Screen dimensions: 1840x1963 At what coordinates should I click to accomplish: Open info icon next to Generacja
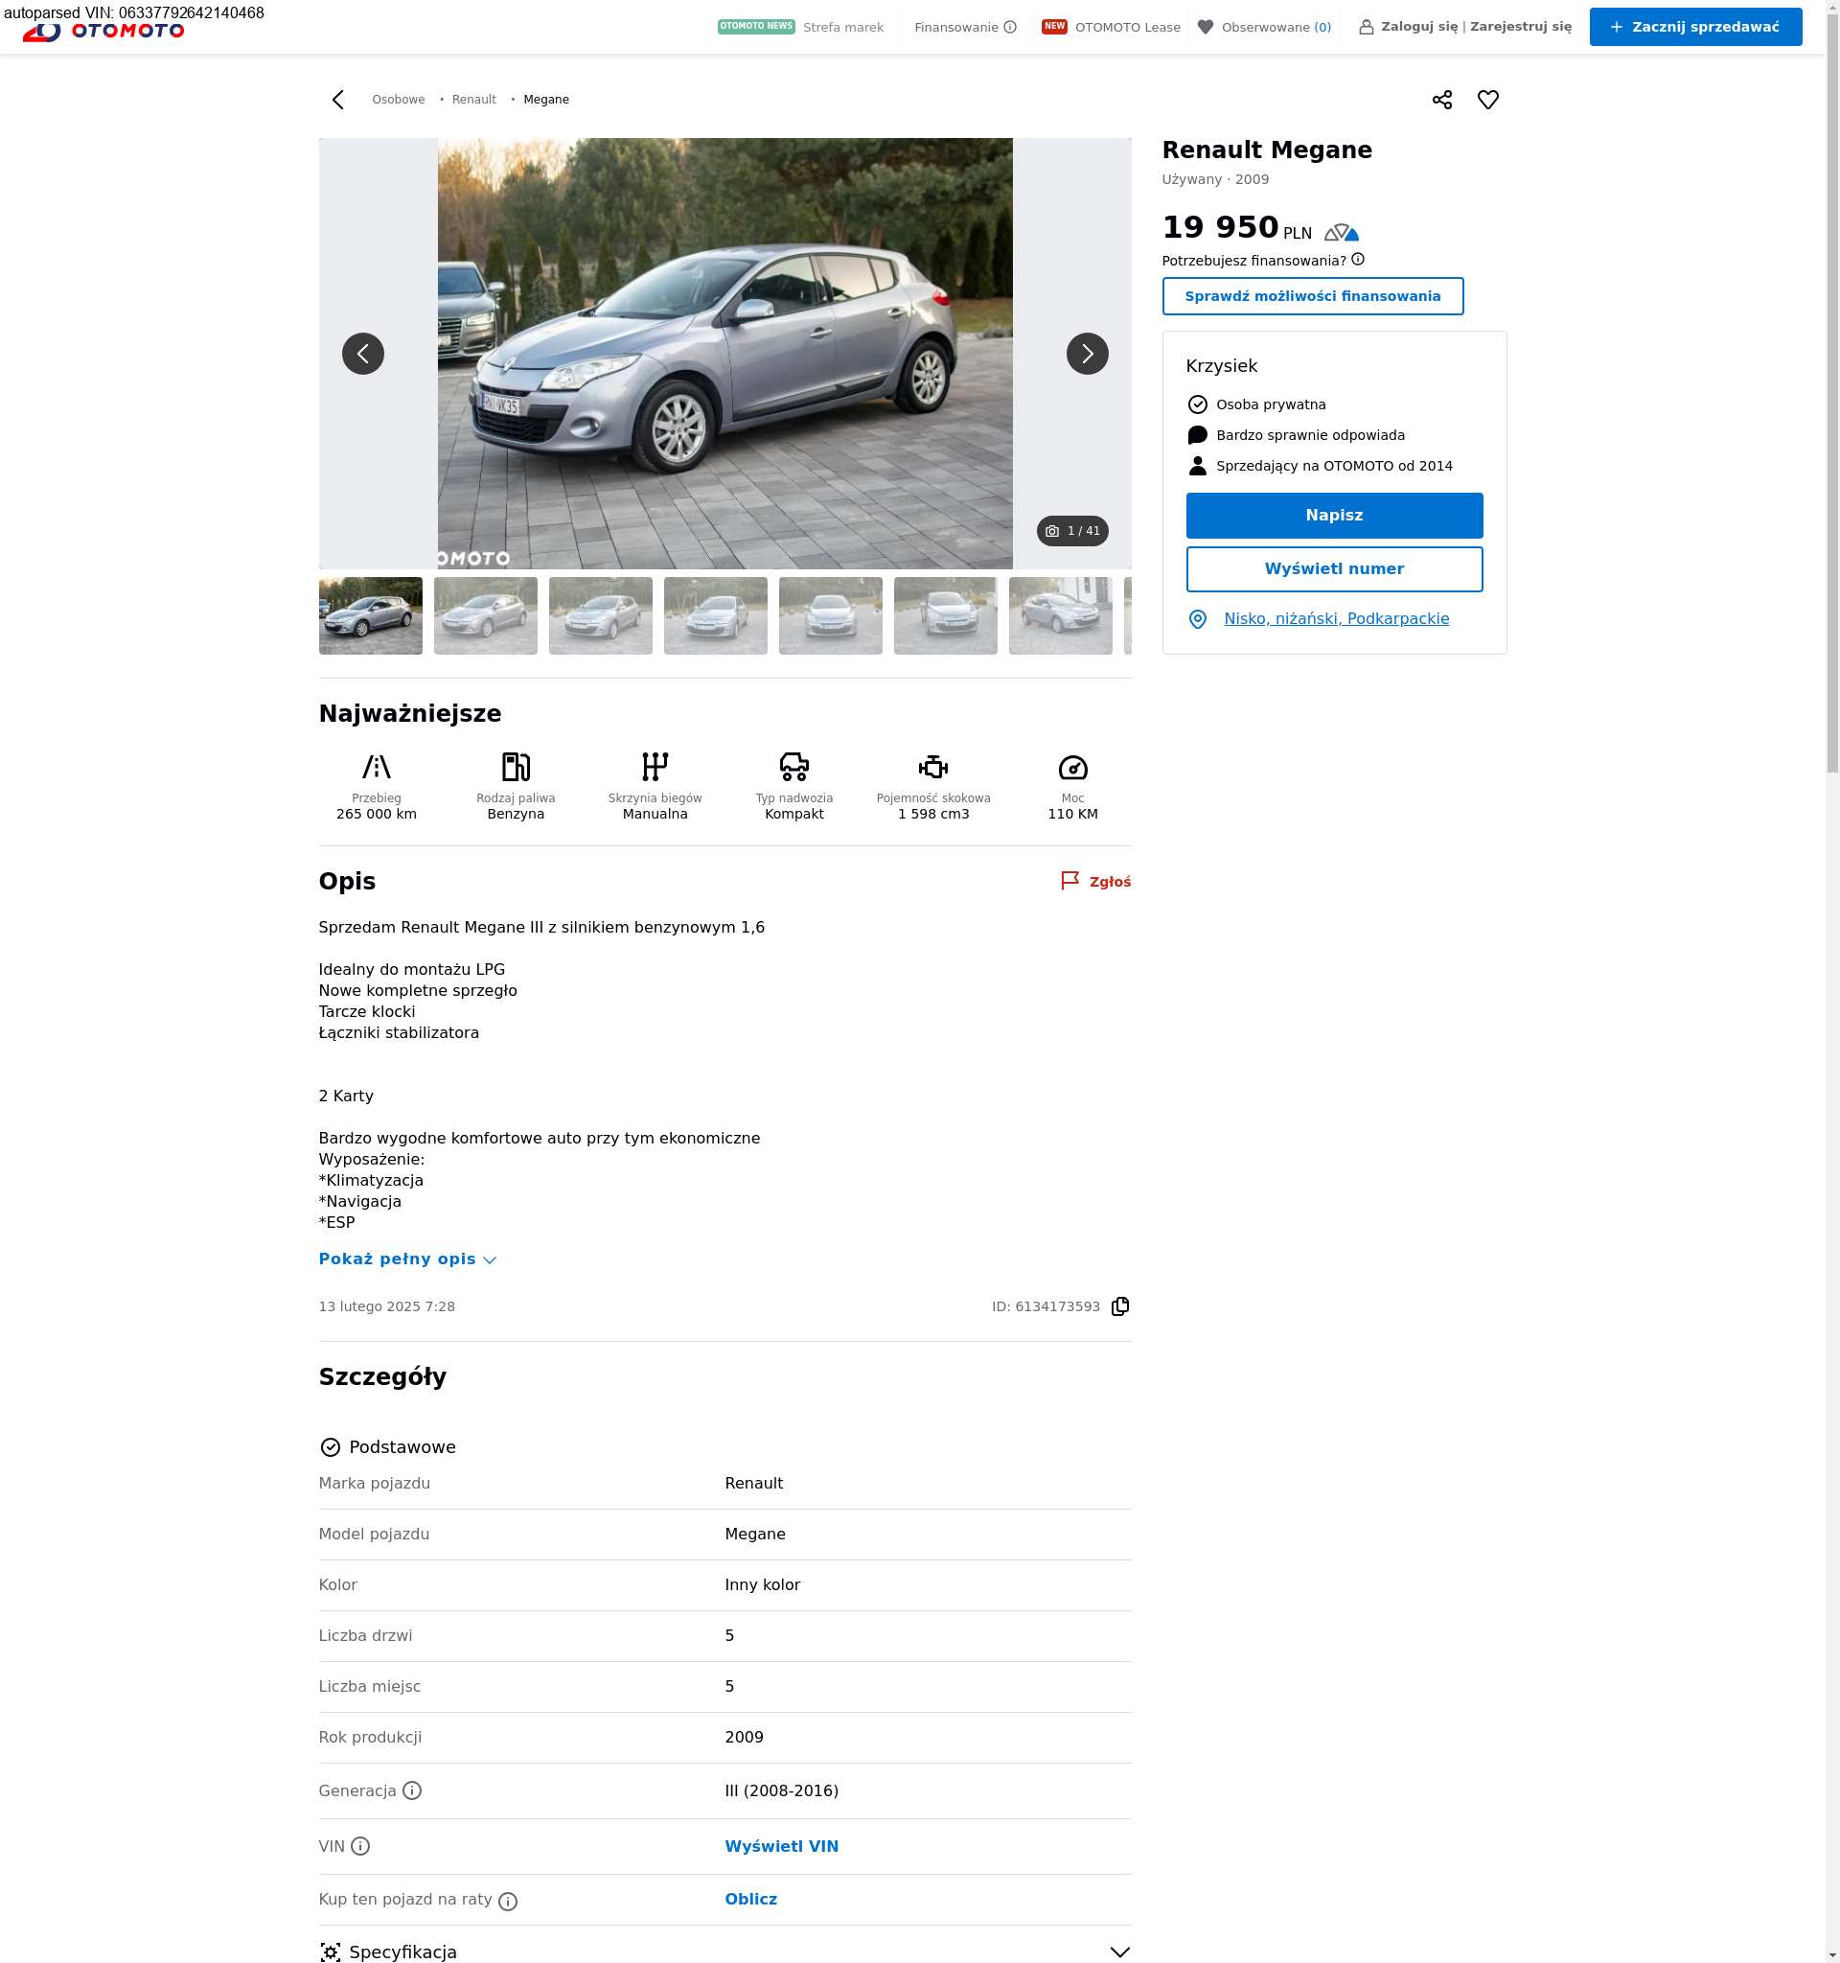(x=412, y=1790)
